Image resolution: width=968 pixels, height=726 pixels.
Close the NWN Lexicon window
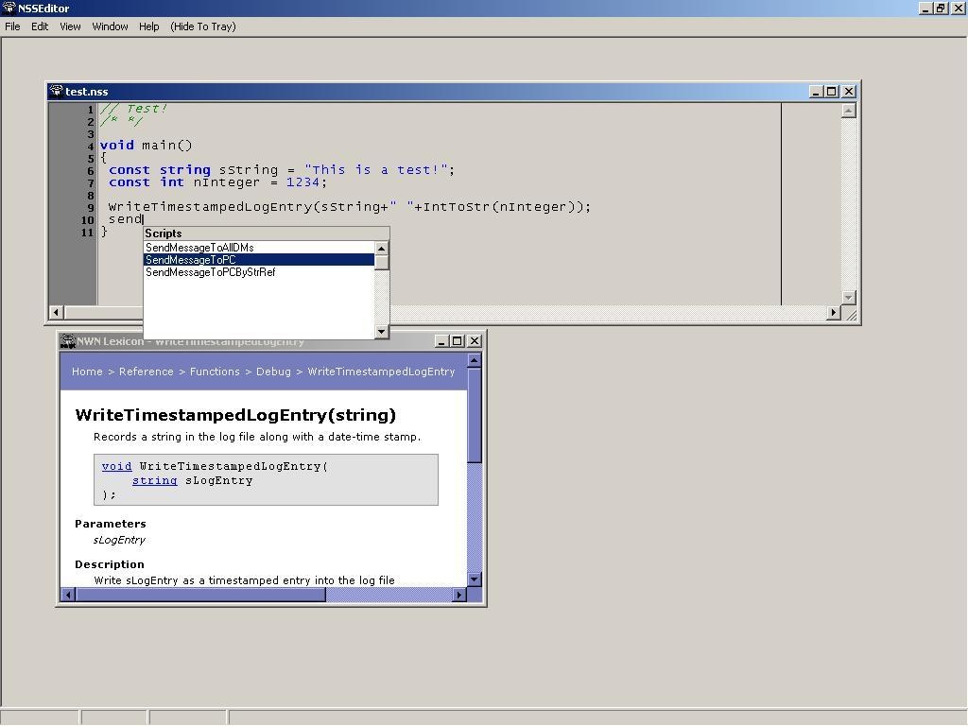(x=475, y=341)
